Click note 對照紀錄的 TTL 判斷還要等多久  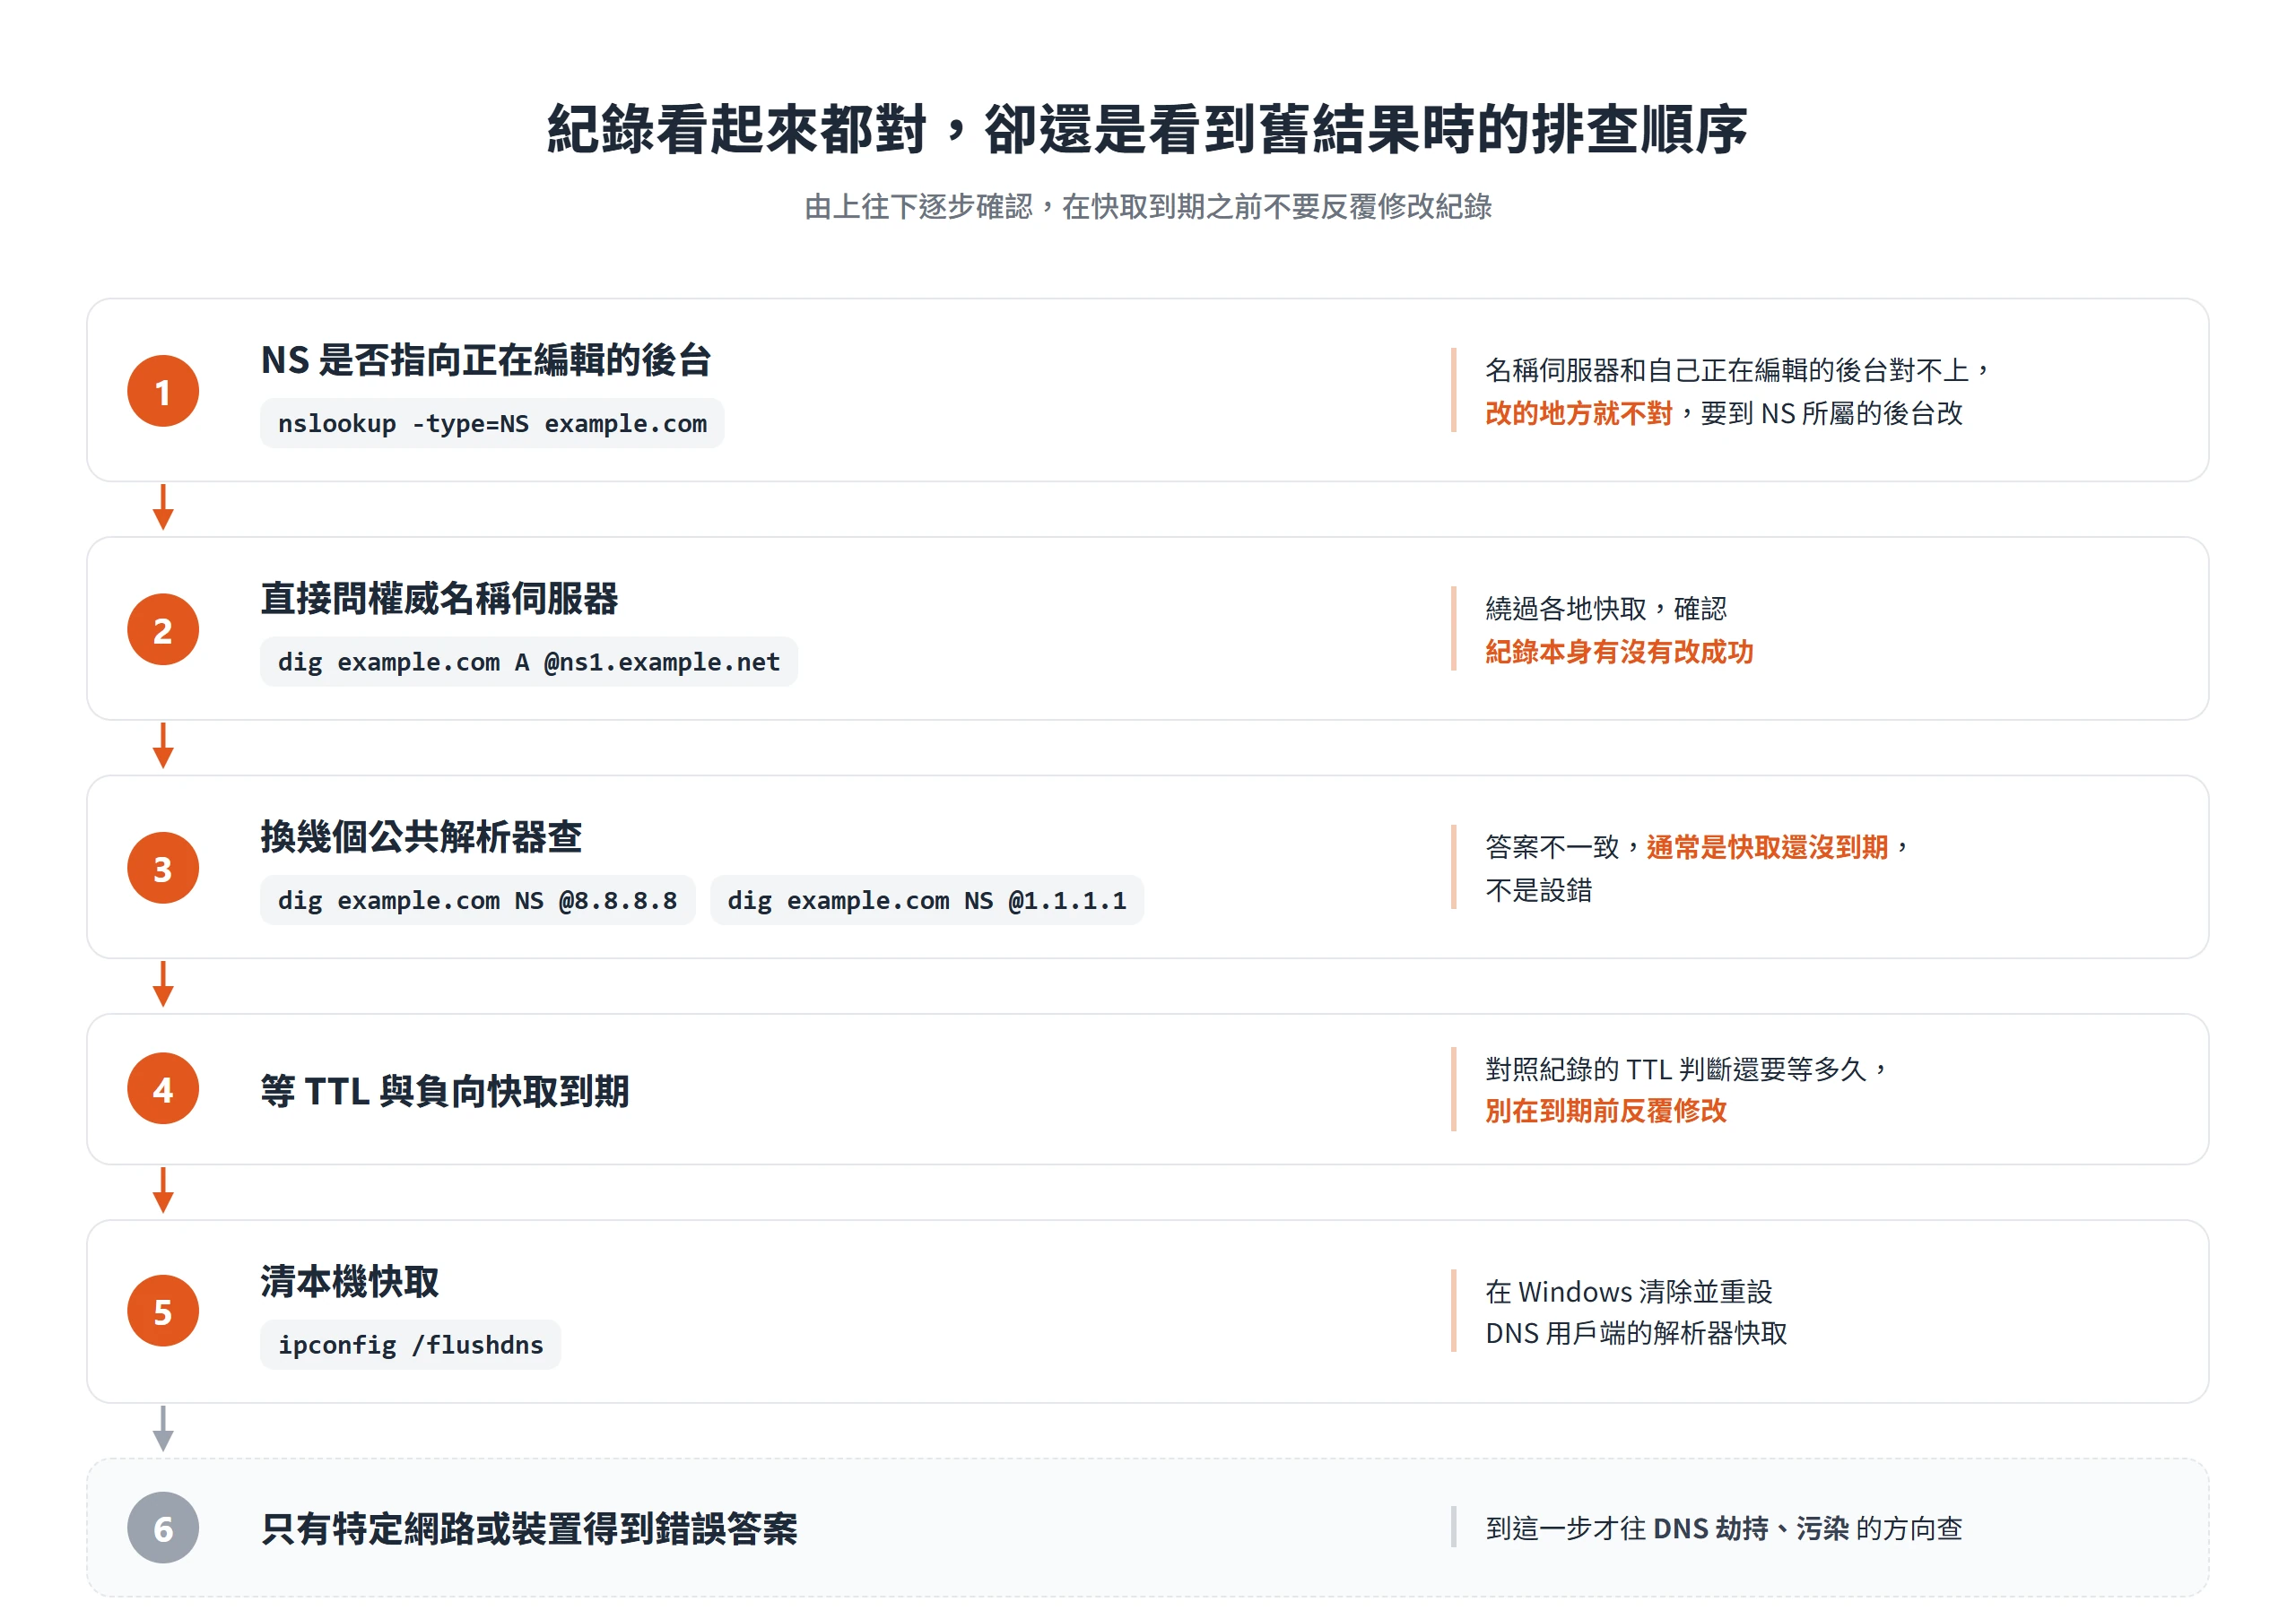[1676, 1069]
